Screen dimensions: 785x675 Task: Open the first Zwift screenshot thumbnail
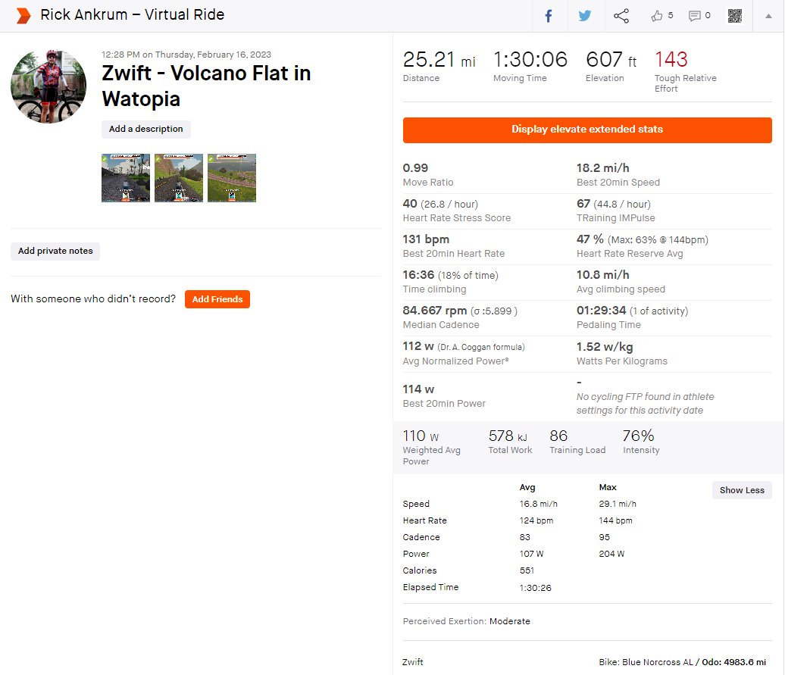coord(126,178)
